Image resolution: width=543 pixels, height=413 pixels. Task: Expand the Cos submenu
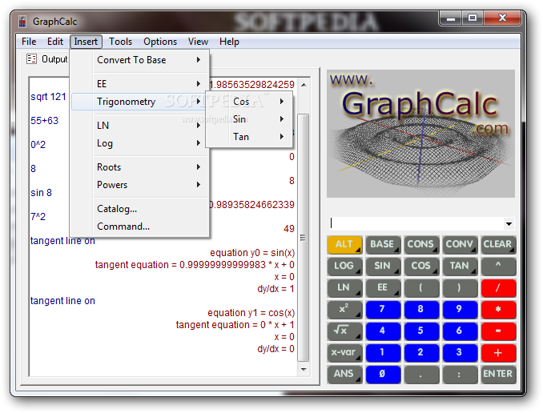point(249,102)
